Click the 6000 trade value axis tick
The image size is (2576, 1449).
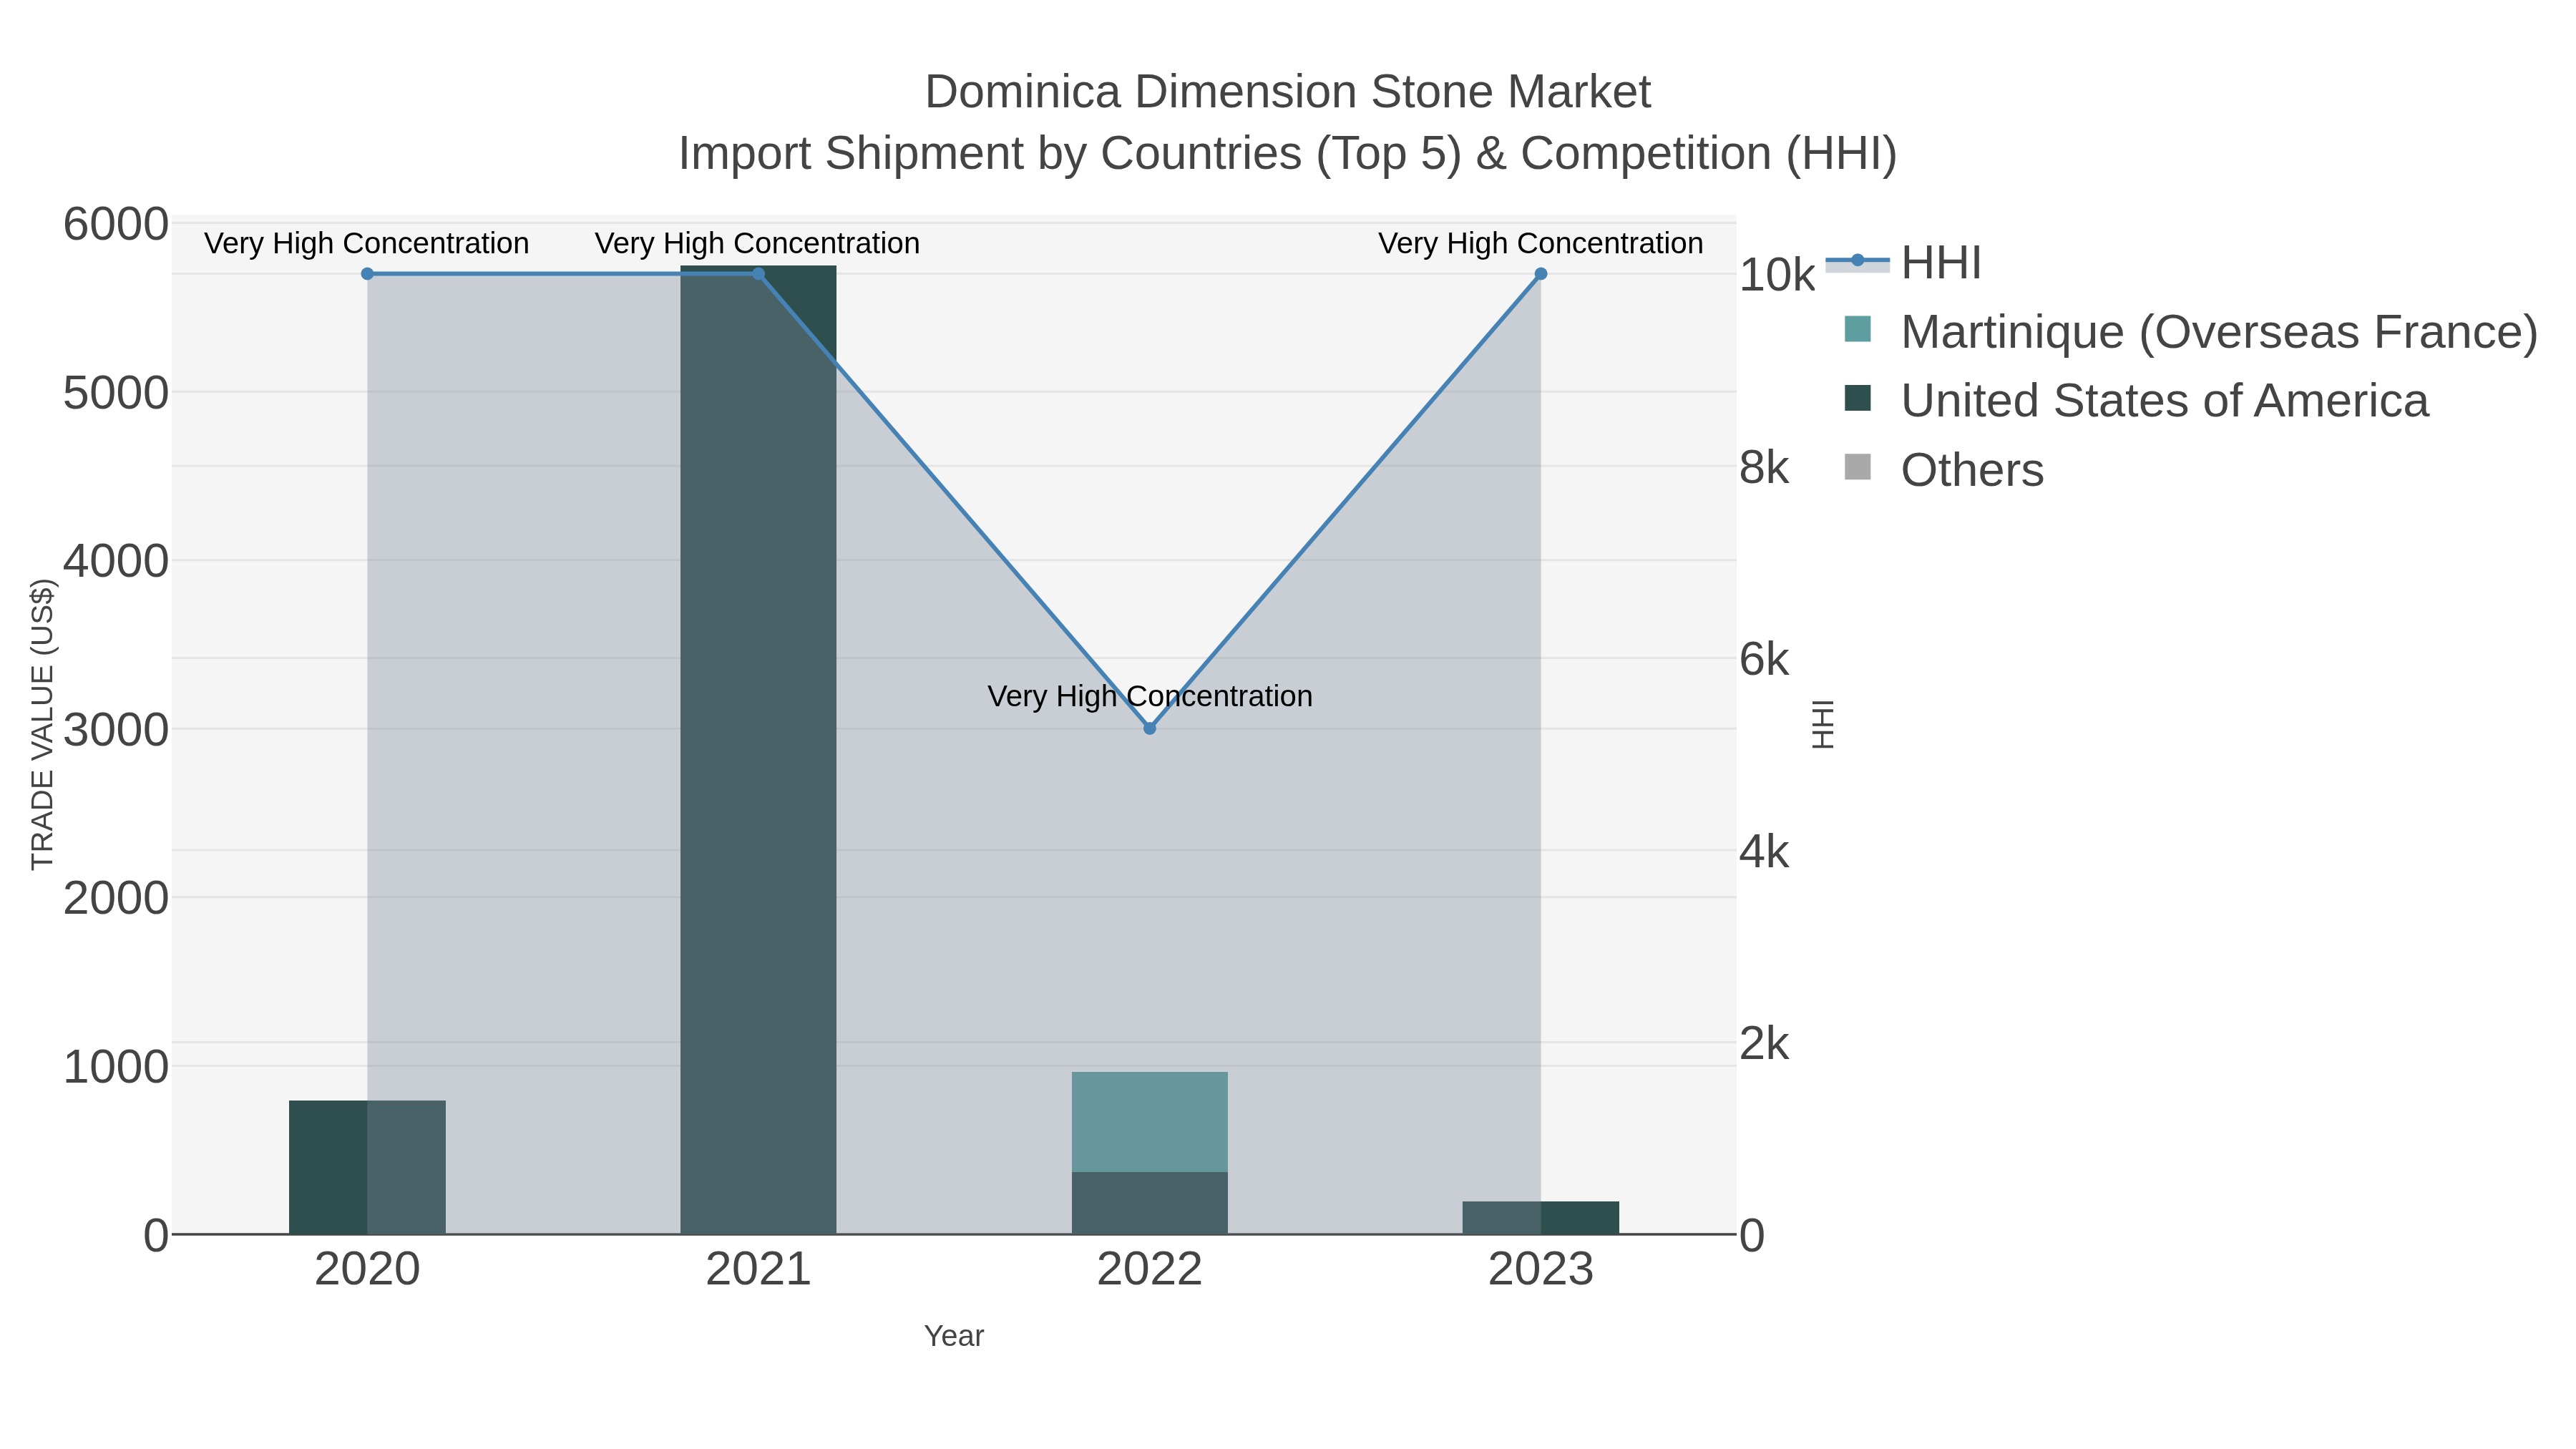point(115,224)
